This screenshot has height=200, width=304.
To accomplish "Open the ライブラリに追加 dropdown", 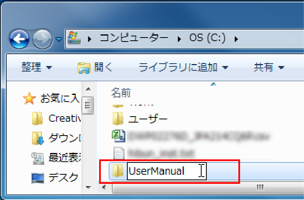I will tap(183, 68).
